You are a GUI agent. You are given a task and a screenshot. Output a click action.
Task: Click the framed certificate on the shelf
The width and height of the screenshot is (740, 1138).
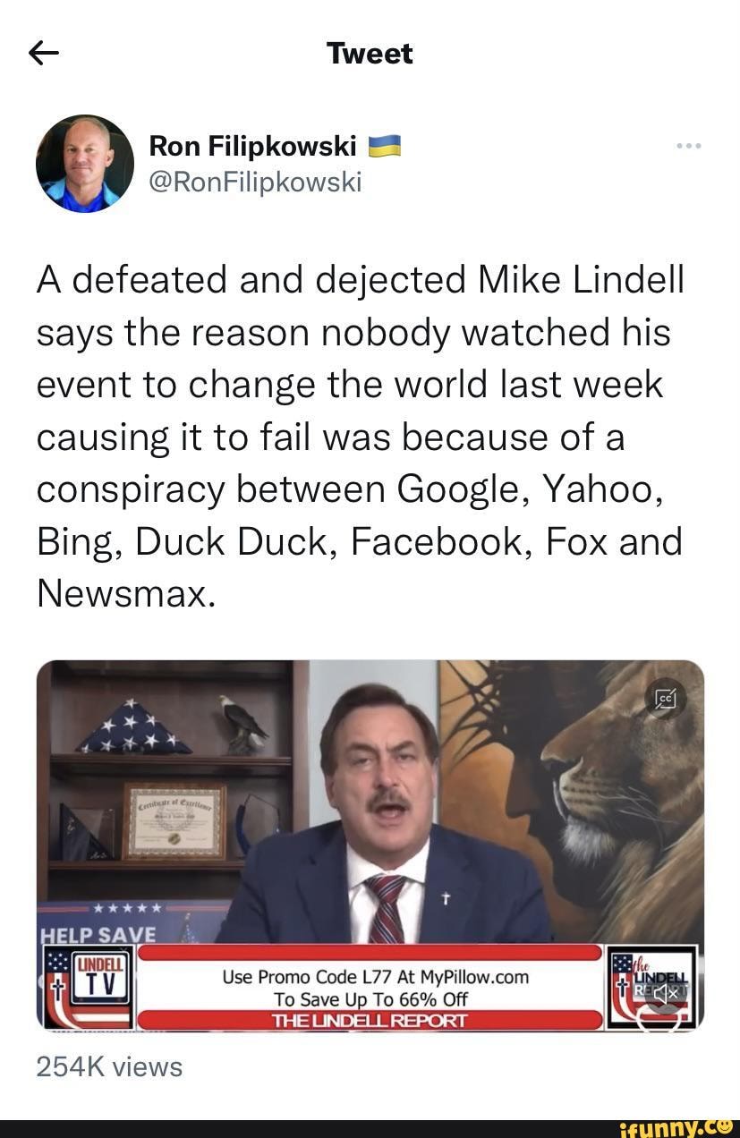pyautogui.click(x=174, y=820)
